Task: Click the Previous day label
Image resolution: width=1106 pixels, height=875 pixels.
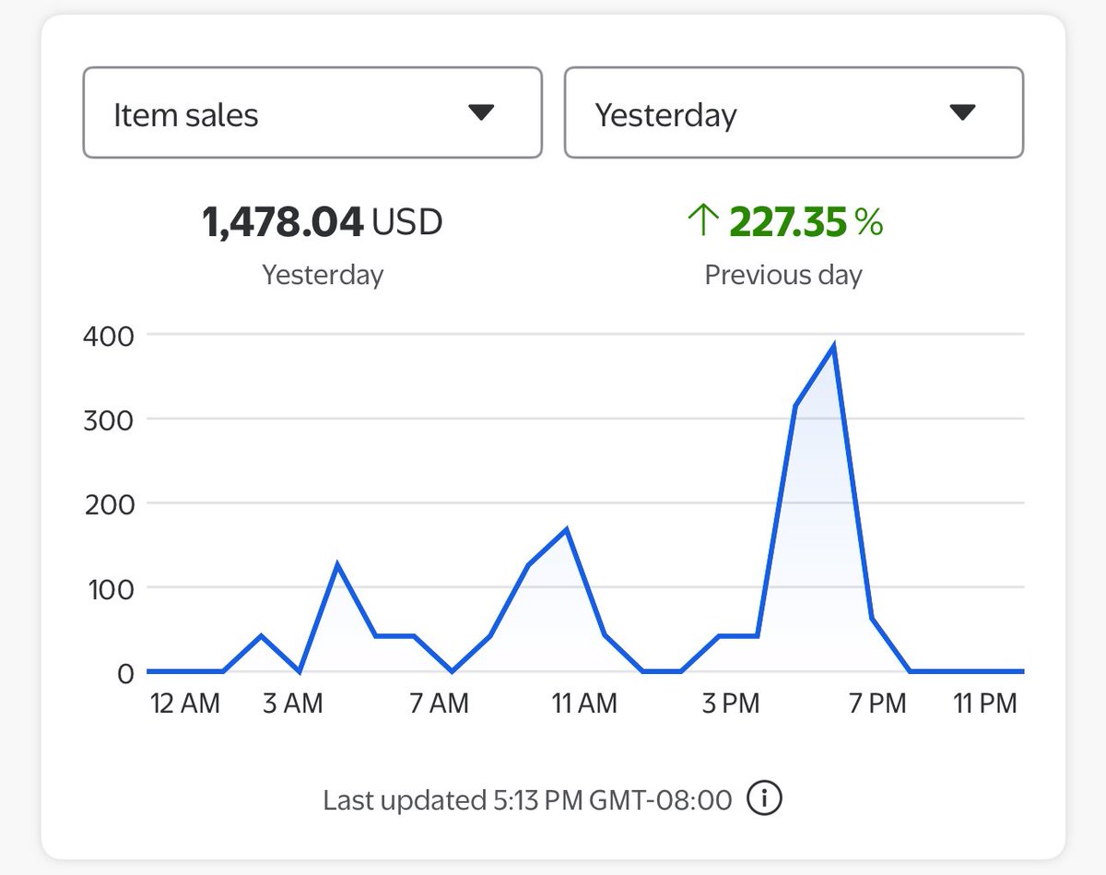Action: [783, 275]
